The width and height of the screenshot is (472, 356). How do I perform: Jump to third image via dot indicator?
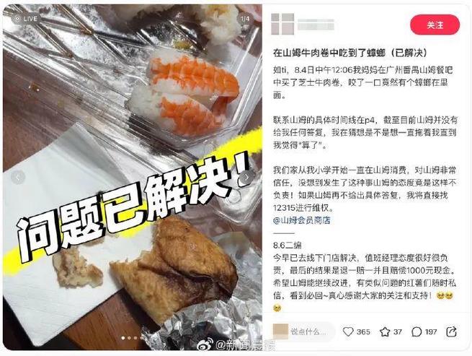(x=135, y=338)
